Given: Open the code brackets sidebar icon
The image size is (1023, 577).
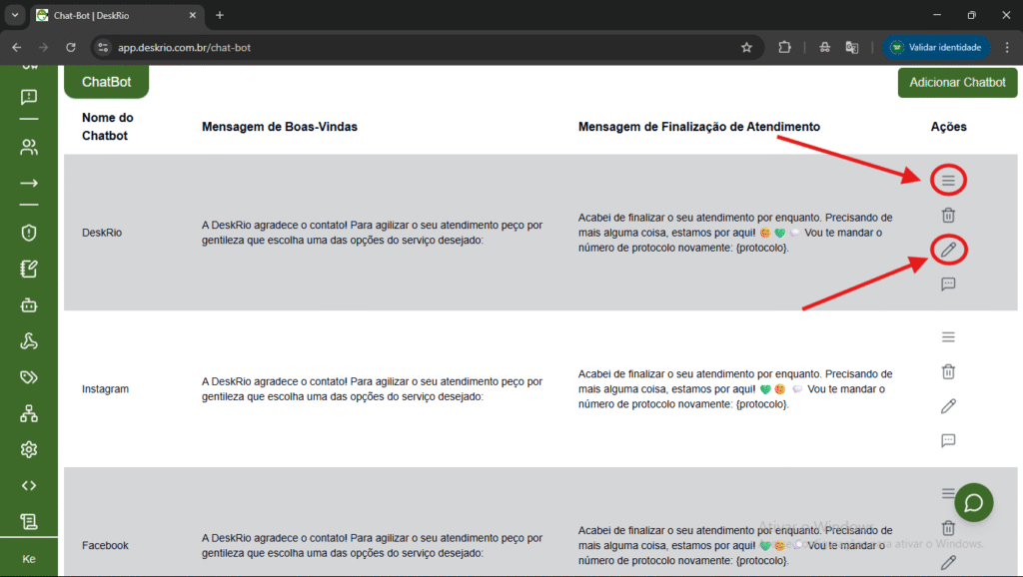Looking at the screenshot, I should [x=29, y=486].
